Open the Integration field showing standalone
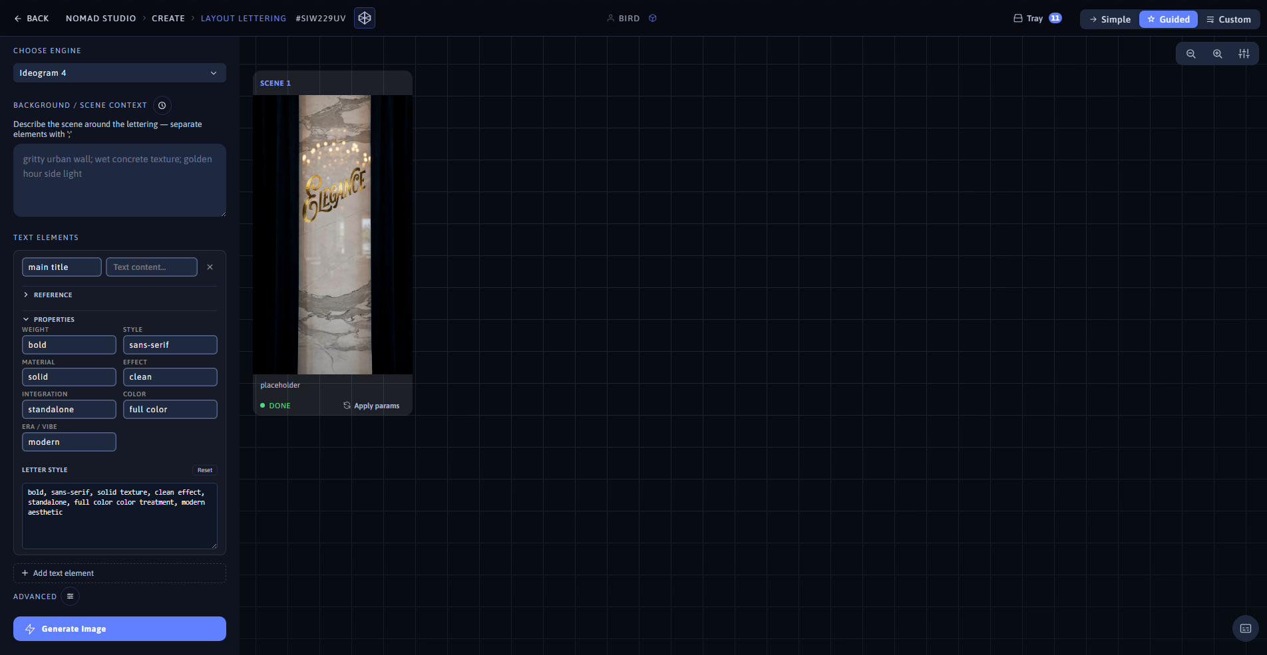The width and height of the screenshot is (1267, 655). 69,410
